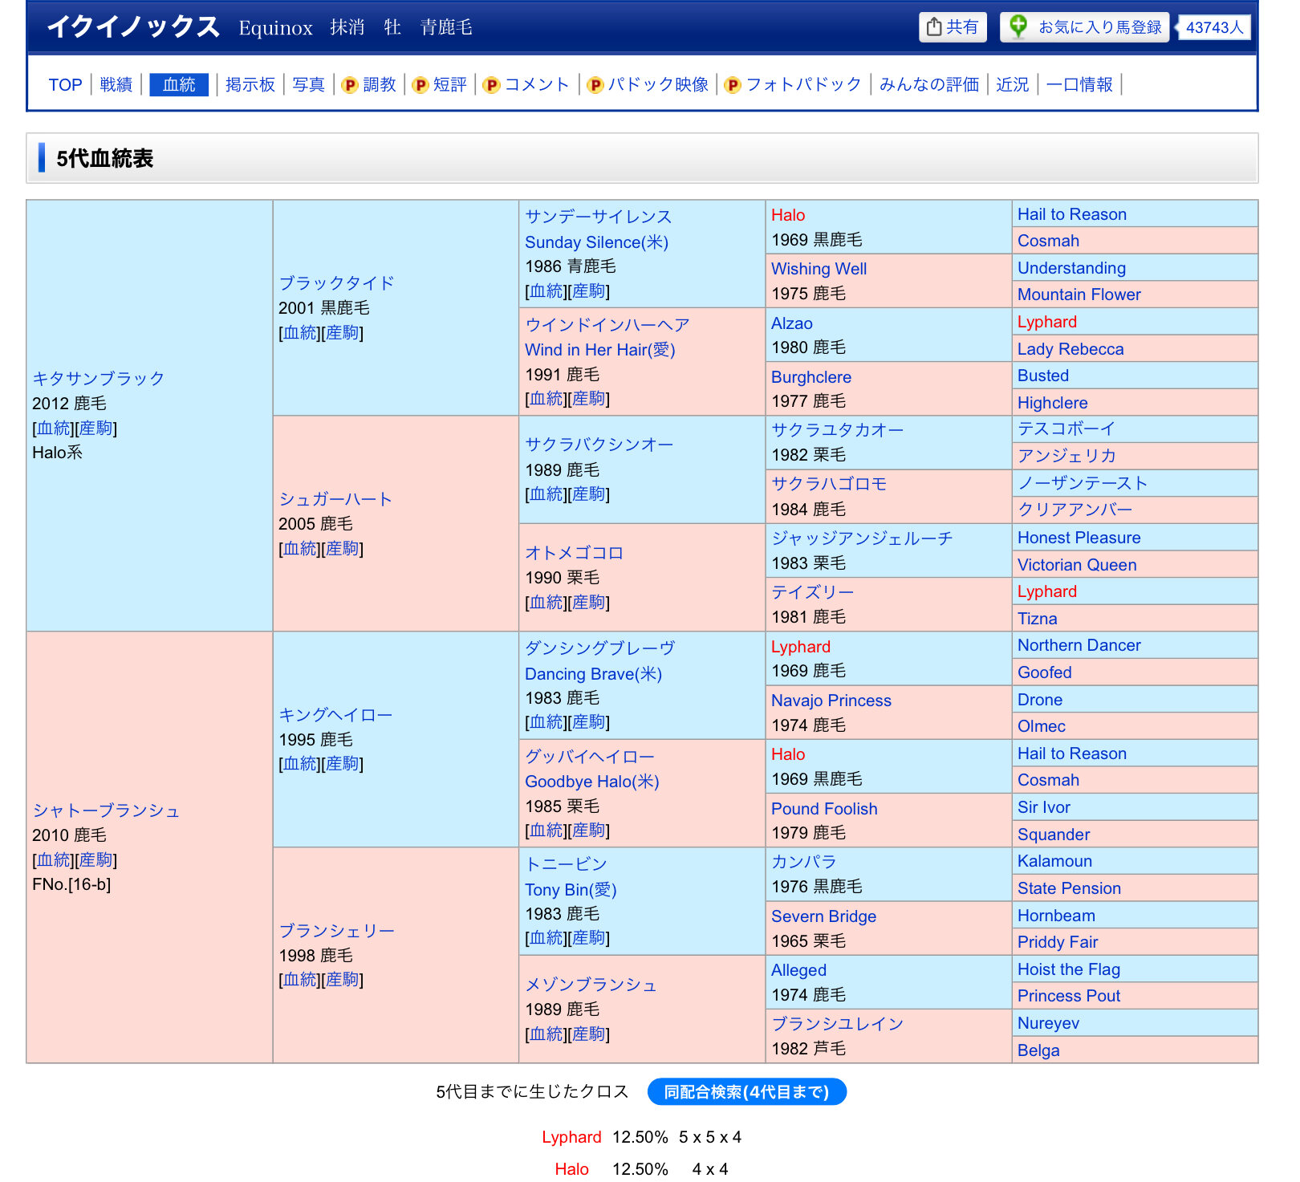
Task: Click premium P icon beside コメント
Action: point(492,85)
